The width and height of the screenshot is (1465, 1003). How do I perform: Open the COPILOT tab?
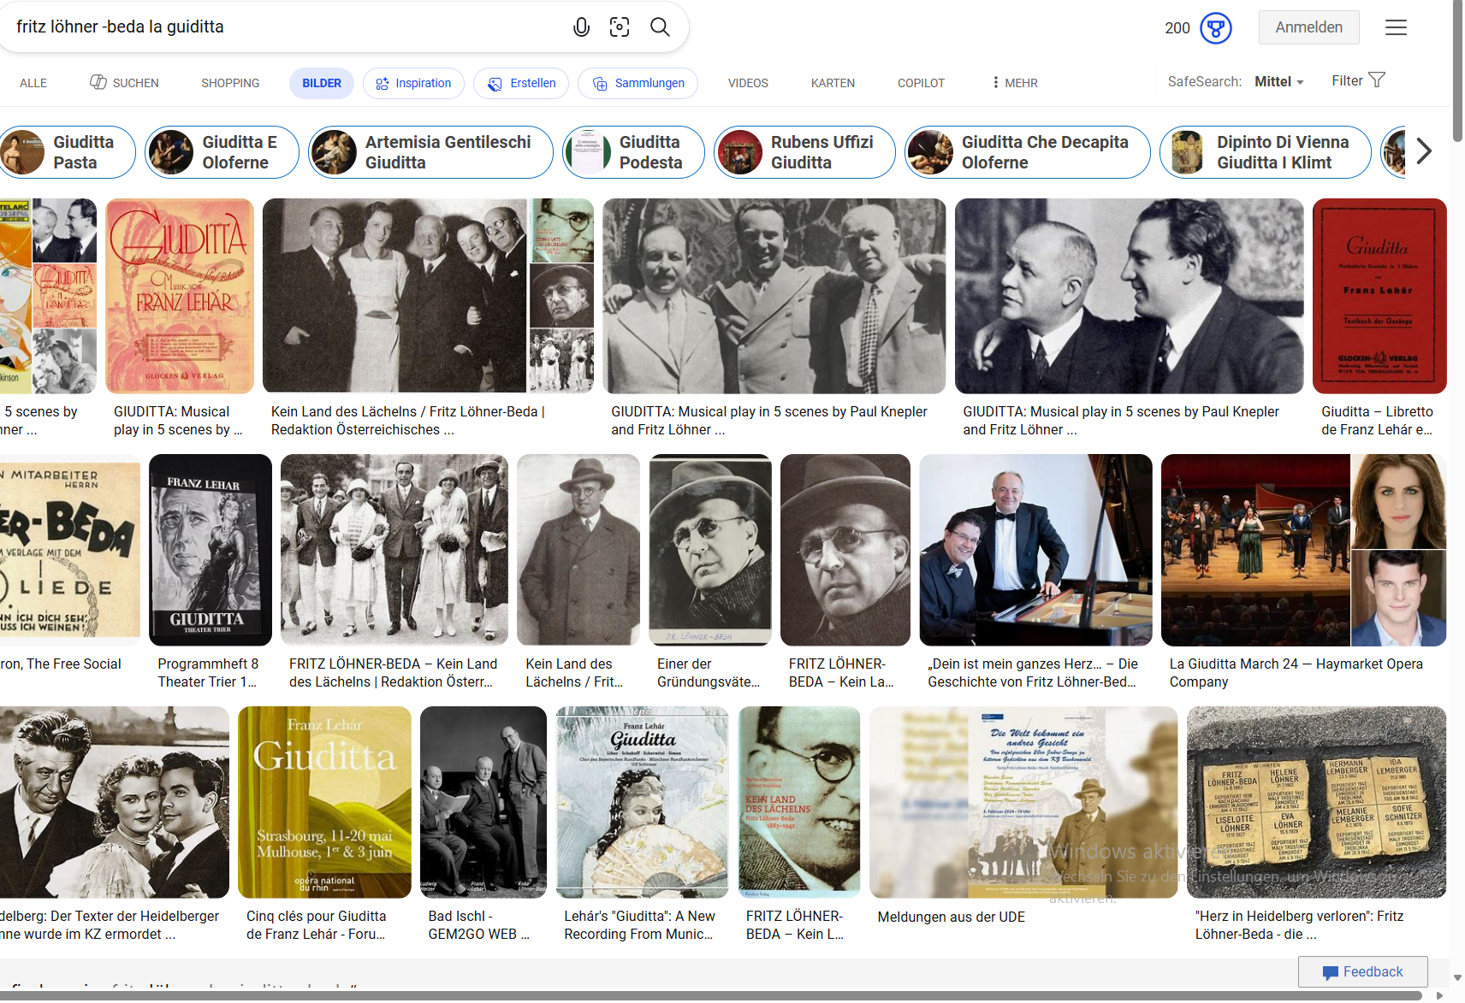click(921, 83)
